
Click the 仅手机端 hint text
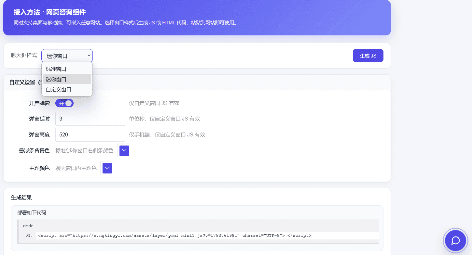(167, 134)
